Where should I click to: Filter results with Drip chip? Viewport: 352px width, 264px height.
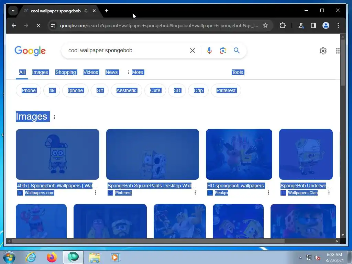(x=198, y=90)
